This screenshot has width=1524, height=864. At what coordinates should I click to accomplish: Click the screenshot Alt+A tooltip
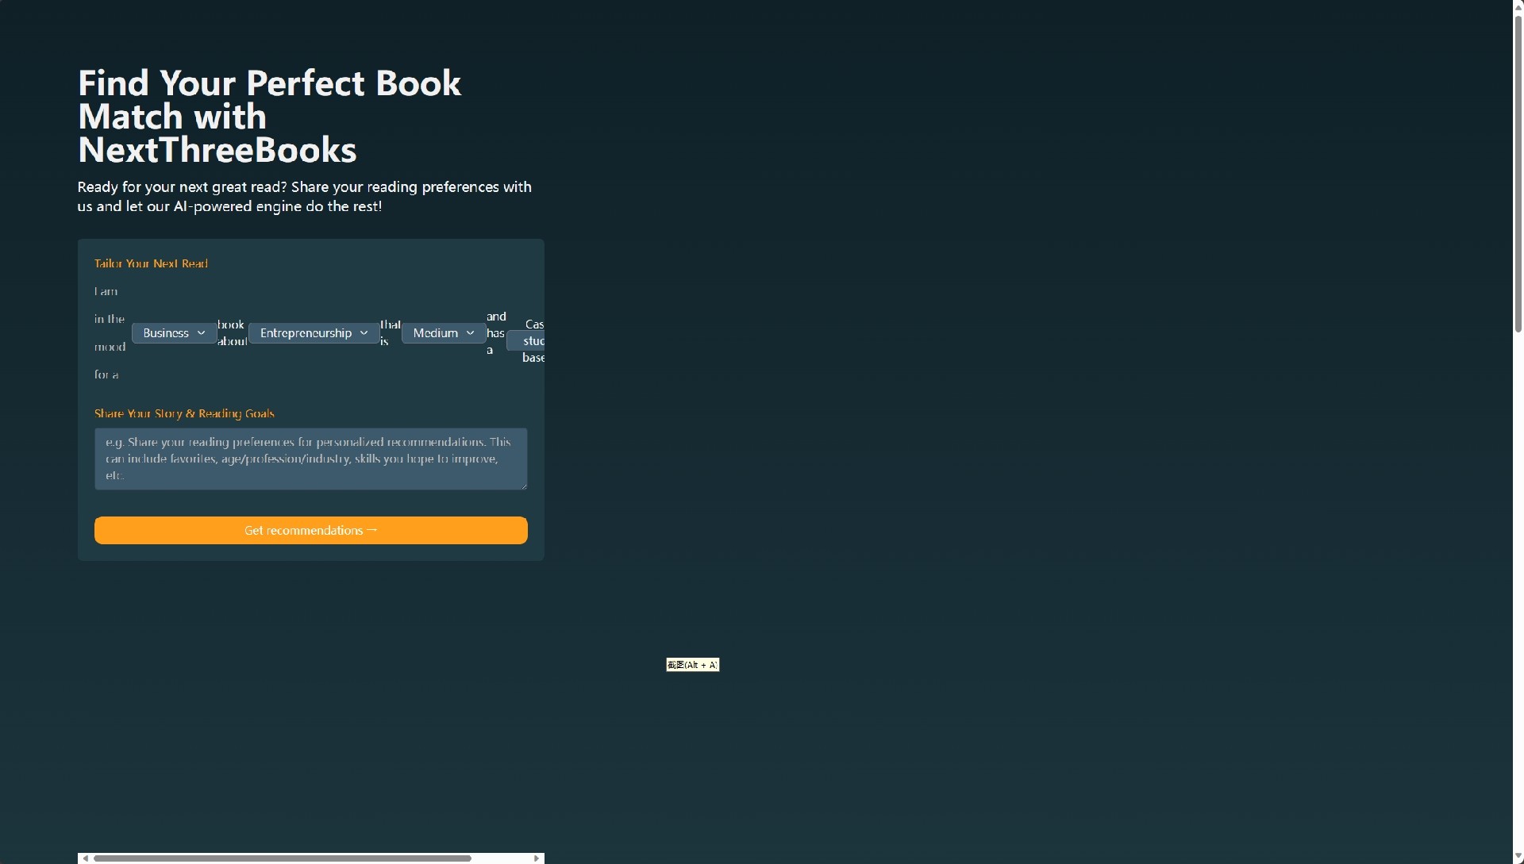click(x=692, y=665)
